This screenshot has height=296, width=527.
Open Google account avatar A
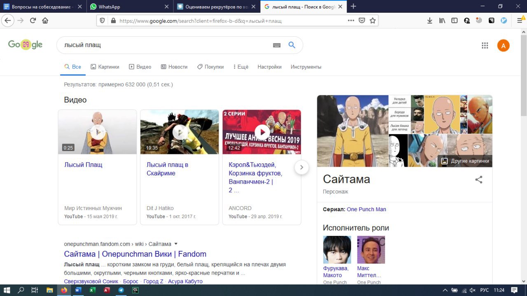click(503, 46)
